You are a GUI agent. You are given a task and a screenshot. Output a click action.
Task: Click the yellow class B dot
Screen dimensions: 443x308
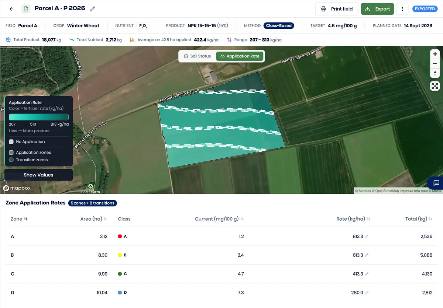click(120, 255)
